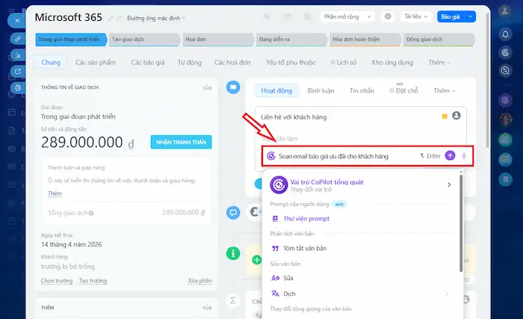Screen dimensions: 523x319
Task: Click green plus icon in timeline
Action: click(x=257, y=259)
